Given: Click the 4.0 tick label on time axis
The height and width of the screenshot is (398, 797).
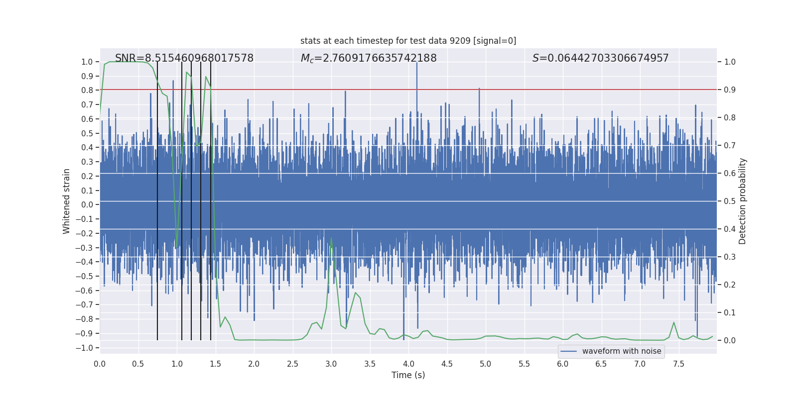Looking at the screenshot, I should [408, 364].
